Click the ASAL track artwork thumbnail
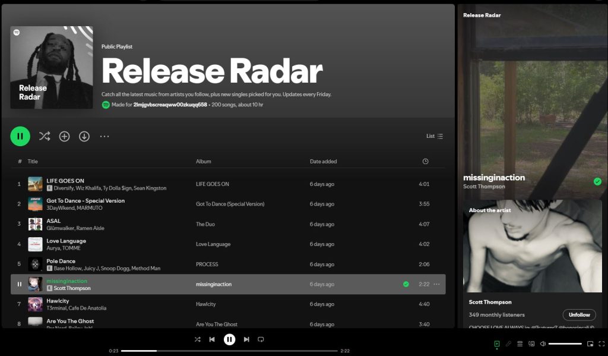 pyautogui.click(x=35, y=224)
